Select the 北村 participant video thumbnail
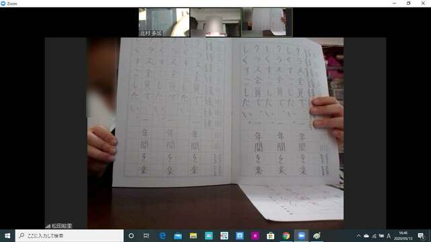The width and height of the screenshot is (431, 242). [x=164, y=22]
